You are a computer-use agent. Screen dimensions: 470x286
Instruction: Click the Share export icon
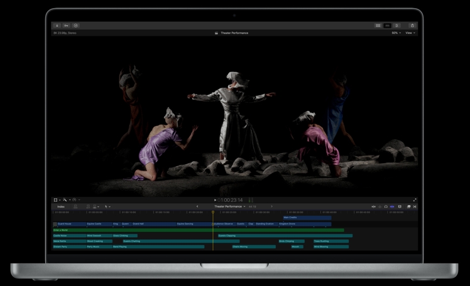click(413, 26)
